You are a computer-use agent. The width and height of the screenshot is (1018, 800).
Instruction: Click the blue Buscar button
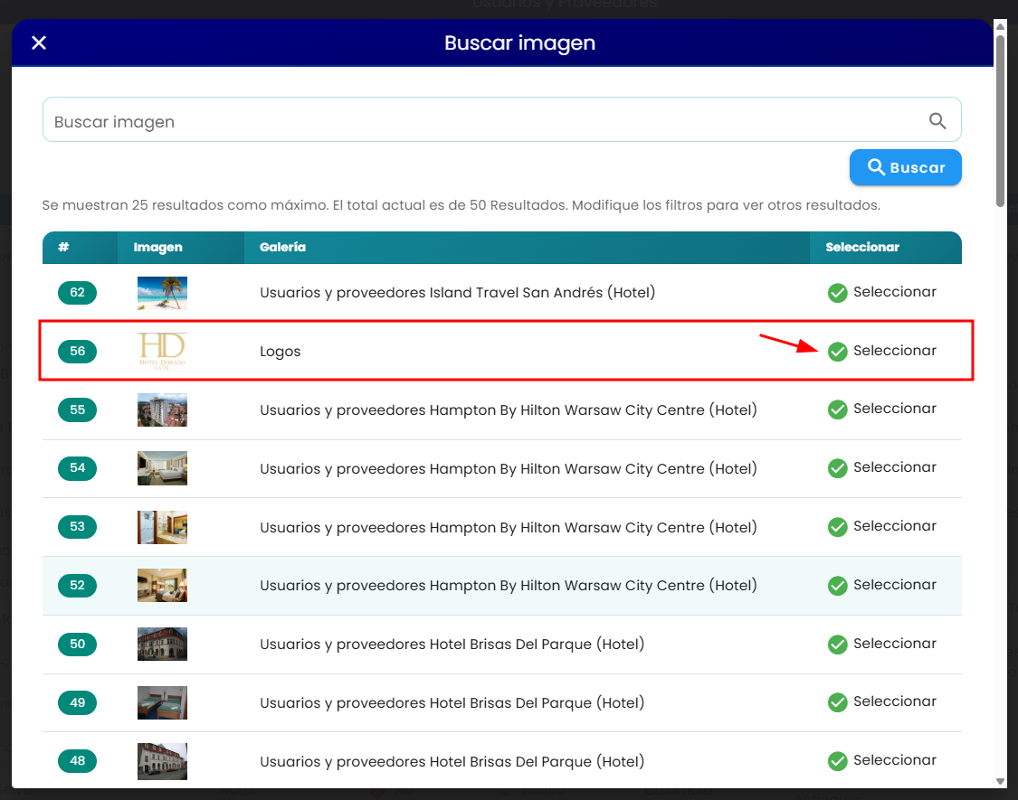click(x=905, y=167)
